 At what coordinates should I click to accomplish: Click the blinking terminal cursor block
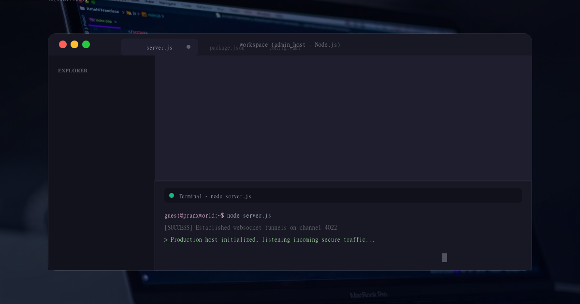point(445,258)
